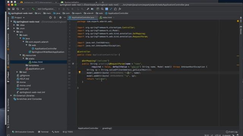
Task: Click the LF line separator in status bar
Action: pyautogui.click(x=212, y=135)
